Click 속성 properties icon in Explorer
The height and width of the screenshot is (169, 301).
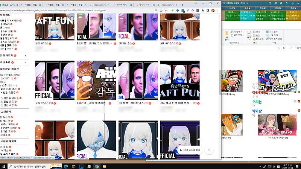[x=249, y=35]
